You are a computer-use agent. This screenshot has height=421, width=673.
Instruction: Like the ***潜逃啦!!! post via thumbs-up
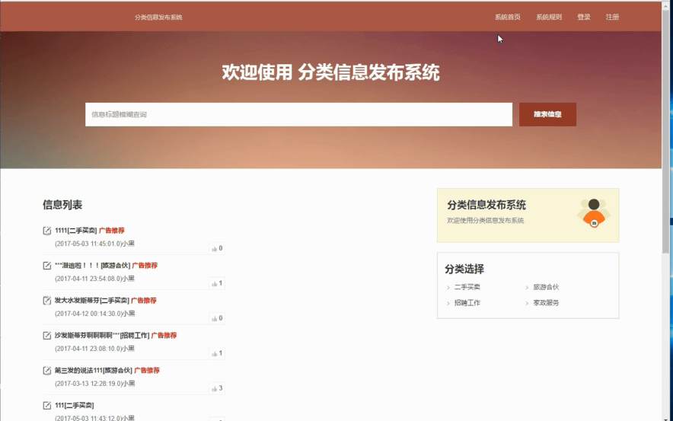pyautogui.click(x=217, y=283)
